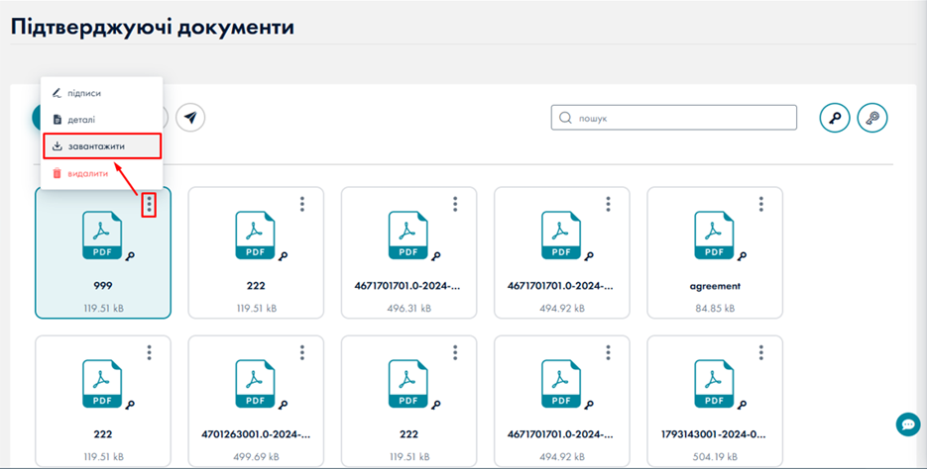The height and width of the screenshot is (469, 927).
Task: Select "підписи" from the context menu
Action: pos(84,93)
